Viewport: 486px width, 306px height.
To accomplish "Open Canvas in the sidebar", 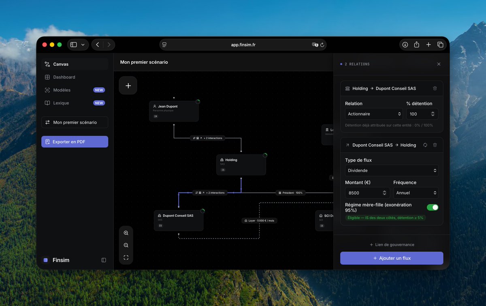I will (75, 64).
